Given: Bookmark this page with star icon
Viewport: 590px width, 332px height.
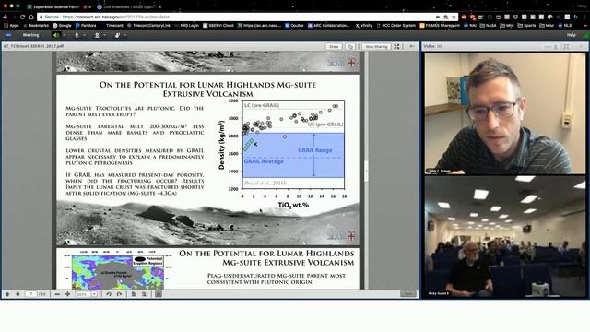Looking at the screenshot, I should [454, 17].
